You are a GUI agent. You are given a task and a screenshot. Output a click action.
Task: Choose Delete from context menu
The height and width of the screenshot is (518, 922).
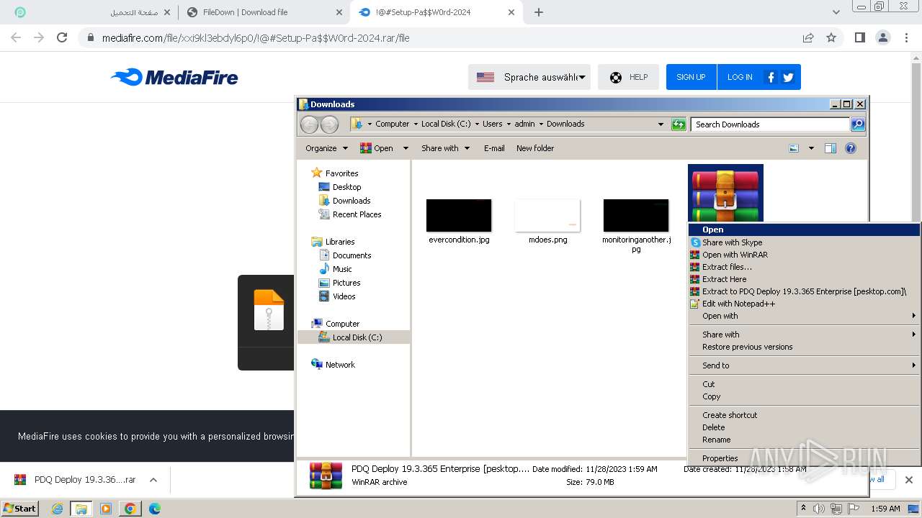click(804, 427)
